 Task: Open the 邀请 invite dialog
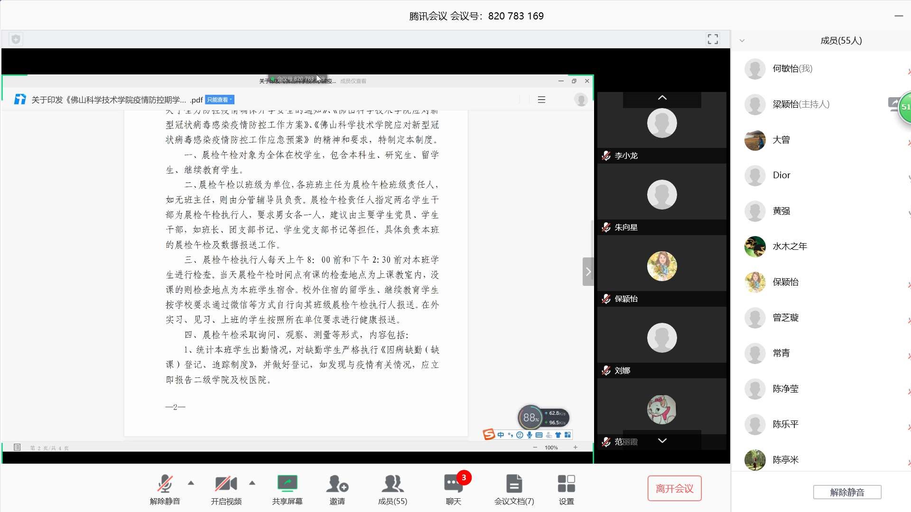[x=337, y=489]
